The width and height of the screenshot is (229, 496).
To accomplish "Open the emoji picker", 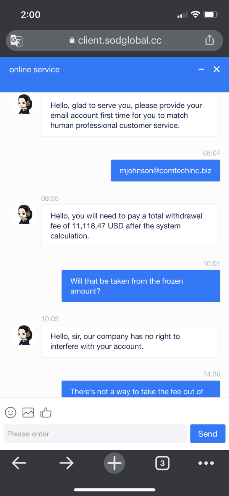I will pos(11,412).
